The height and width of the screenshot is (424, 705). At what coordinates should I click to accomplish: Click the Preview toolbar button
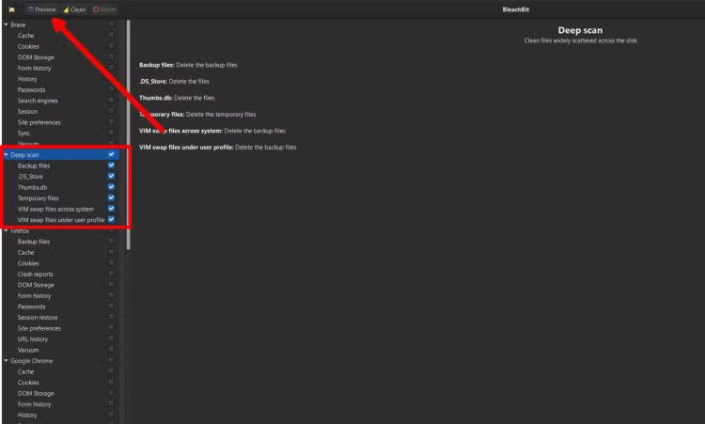tap(41, 9)
